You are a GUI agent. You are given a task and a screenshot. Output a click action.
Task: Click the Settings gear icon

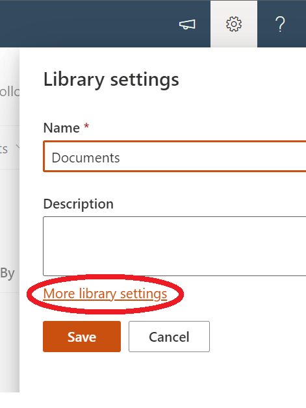click(234, 24)
